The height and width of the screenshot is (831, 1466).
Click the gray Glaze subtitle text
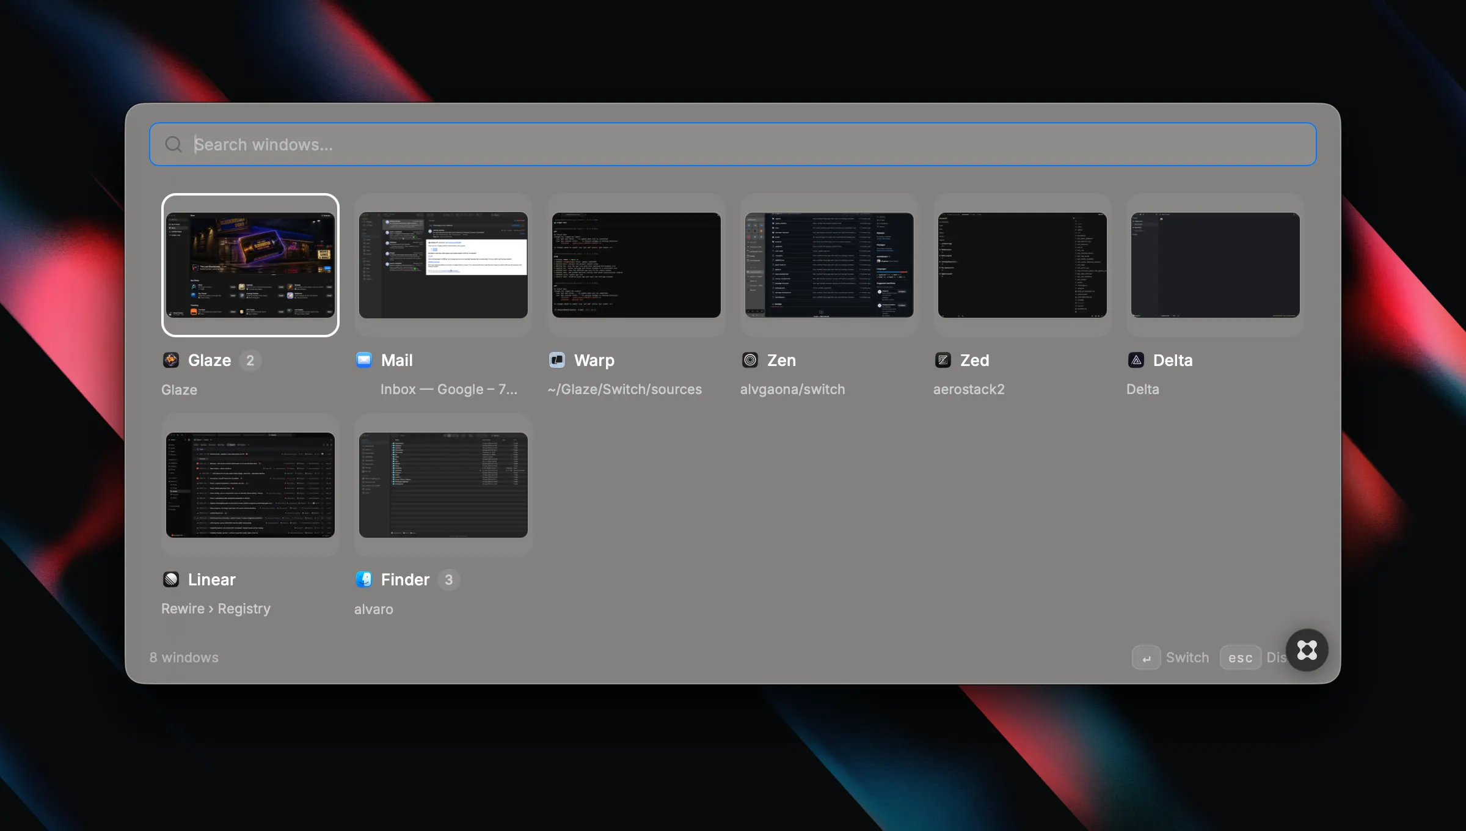tap(179, 390)
